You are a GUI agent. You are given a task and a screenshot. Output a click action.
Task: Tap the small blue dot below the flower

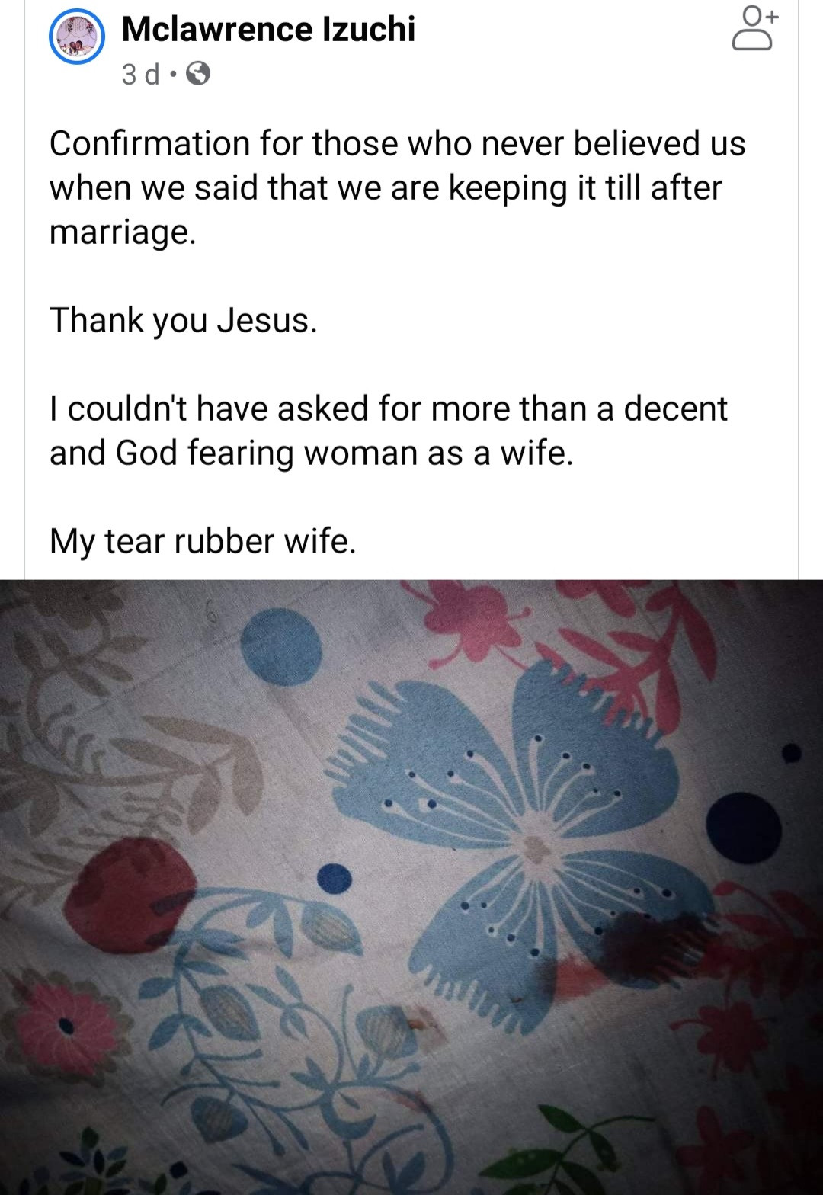coord(334,877)
